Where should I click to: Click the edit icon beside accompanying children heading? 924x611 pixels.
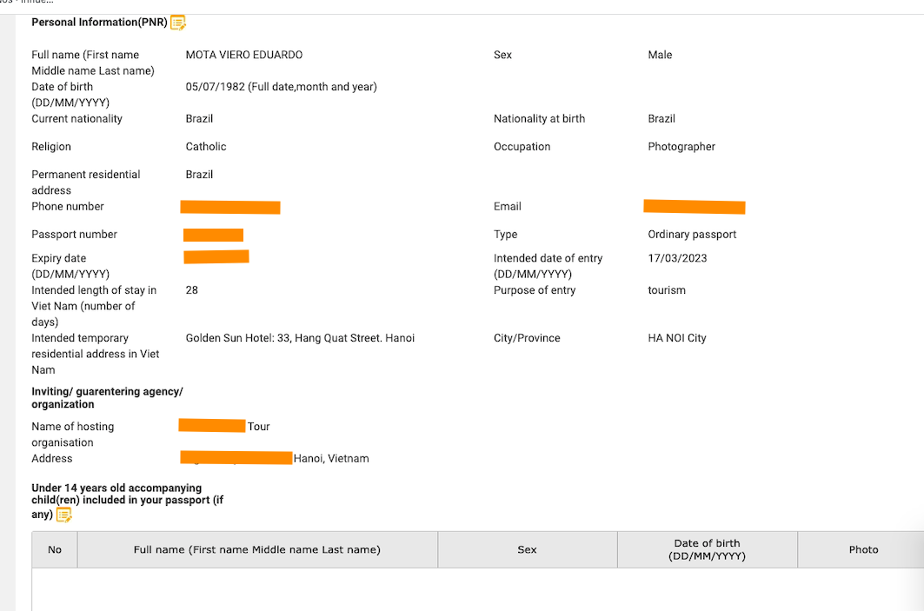tap(63, 515)
